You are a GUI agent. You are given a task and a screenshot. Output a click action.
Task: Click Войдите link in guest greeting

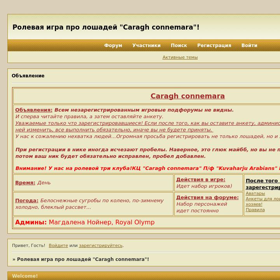tap(58, 245)
